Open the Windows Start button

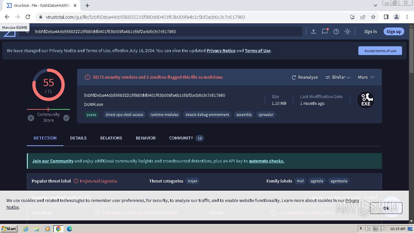pyautogui.click(x=9, y=228)
